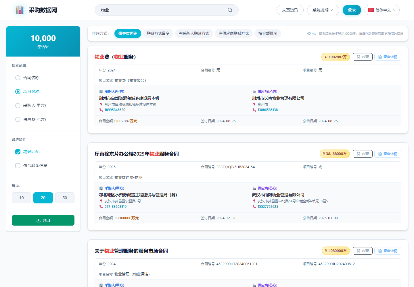Click location pin beside 武汉市武昌区宏昌路3号
Viewport: 414px width, 287px height.
tap(101, 201)
